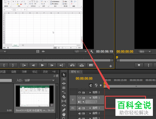Open source monitor left zoom dropdown arrow
This screenshot has height=119, width=156.
5,52
